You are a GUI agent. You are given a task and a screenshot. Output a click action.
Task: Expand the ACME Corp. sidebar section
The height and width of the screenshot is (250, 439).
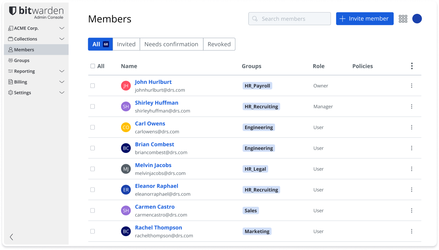[62, 28]
